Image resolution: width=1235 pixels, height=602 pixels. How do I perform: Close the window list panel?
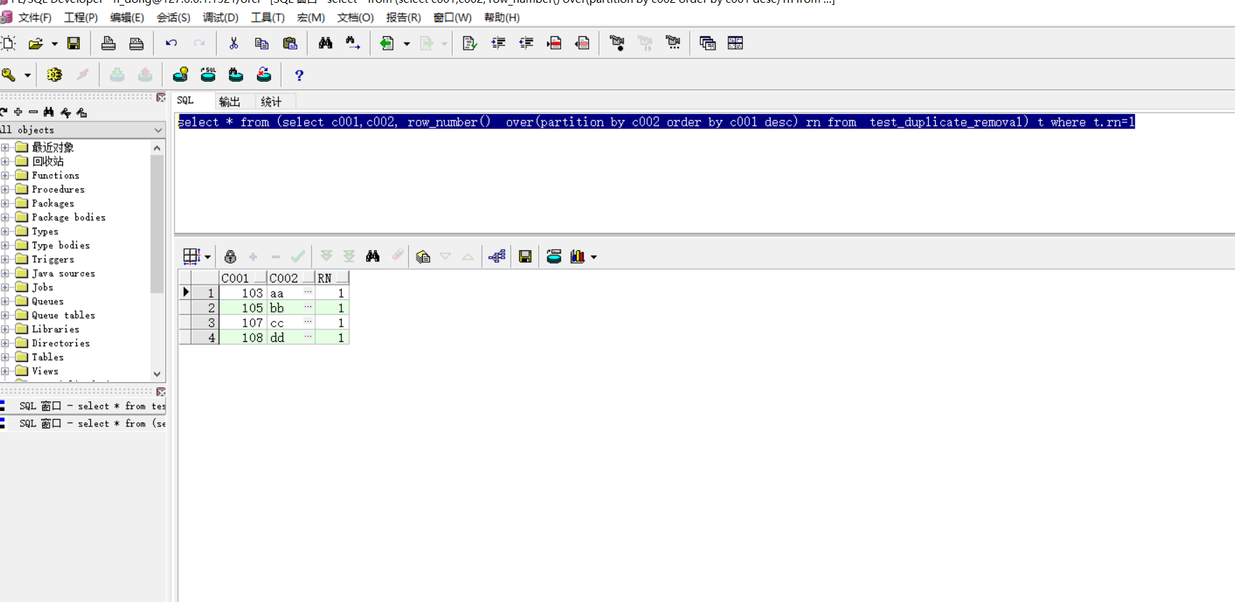click(161, 392)
